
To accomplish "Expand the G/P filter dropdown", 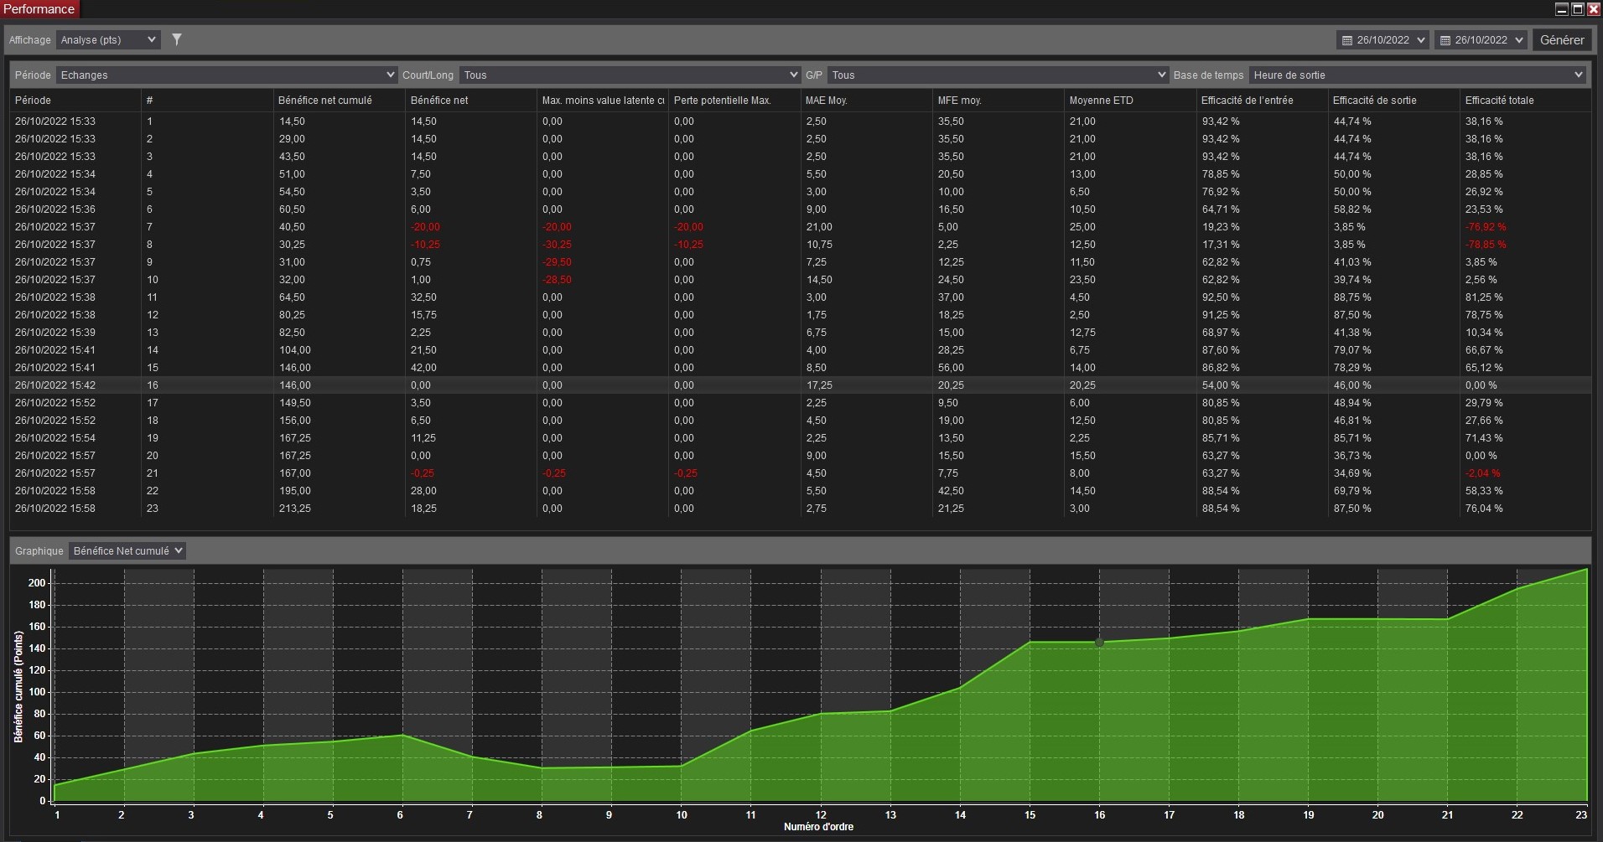I will pos(997,75).
